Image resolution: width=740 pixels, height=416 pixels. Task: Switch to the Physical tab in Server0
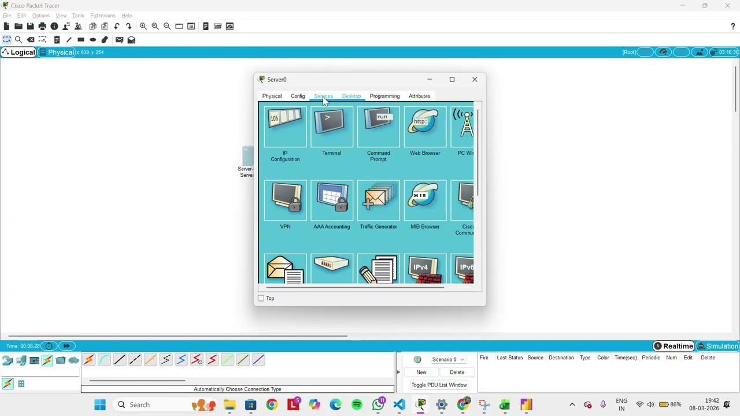click(272, 96)
